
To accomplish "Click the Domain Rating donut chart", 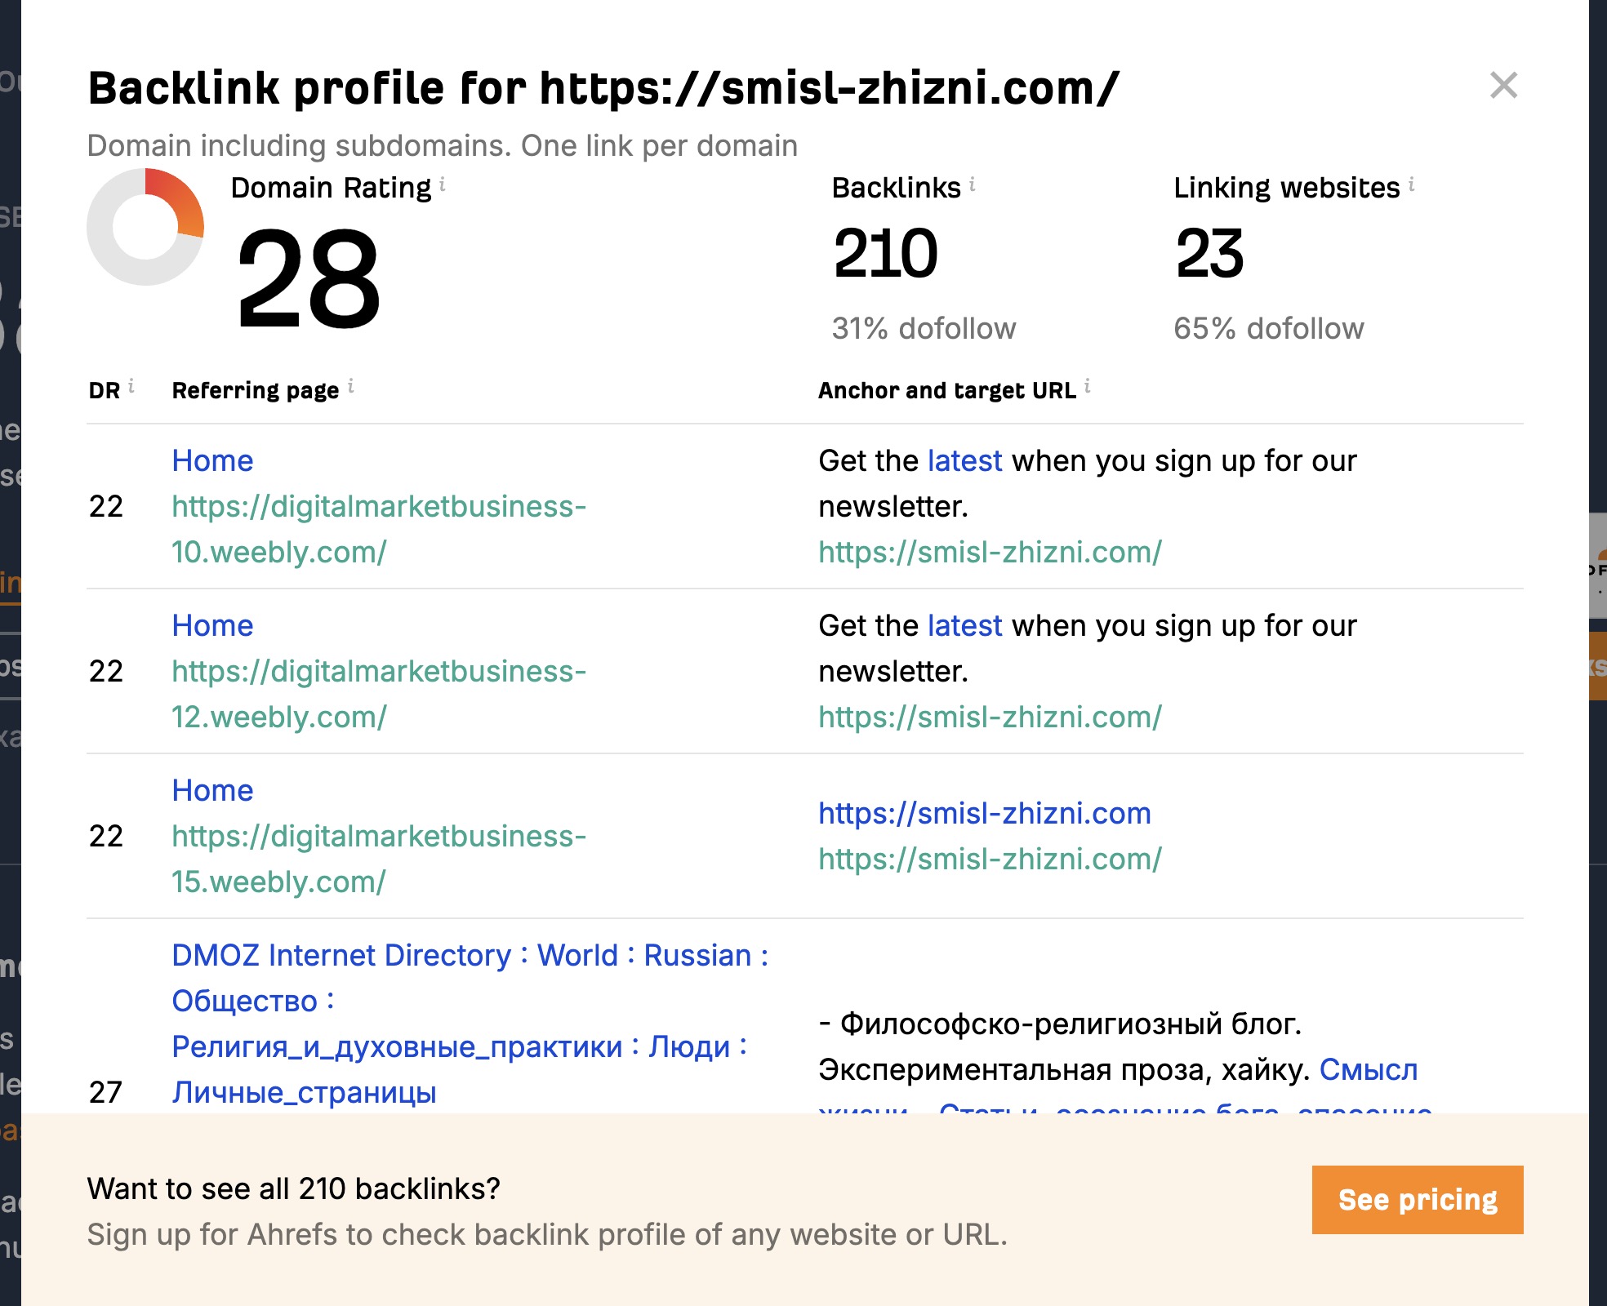I will coord(145,227).
